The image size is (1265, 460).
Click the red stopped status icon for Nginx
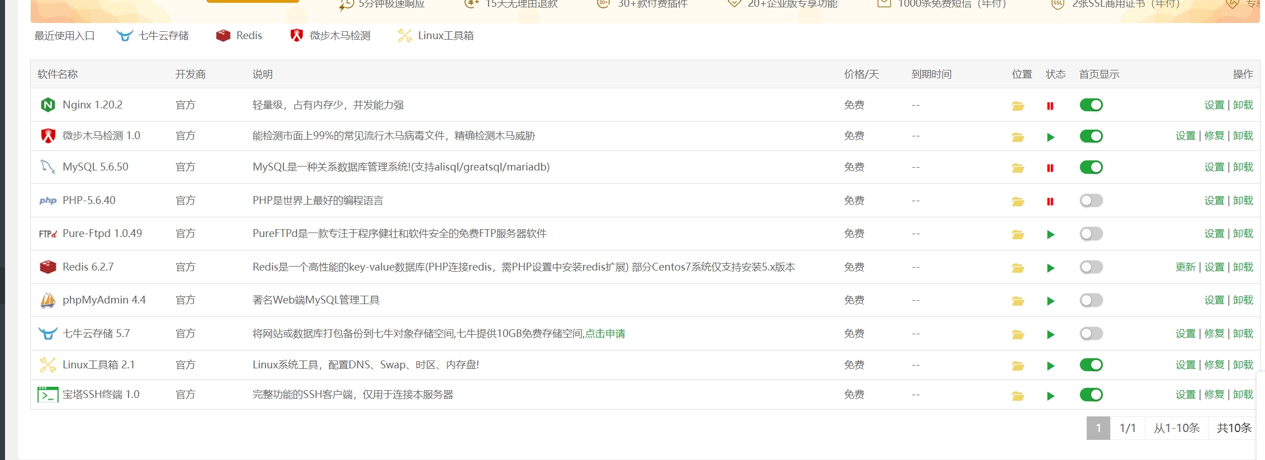1050,106
